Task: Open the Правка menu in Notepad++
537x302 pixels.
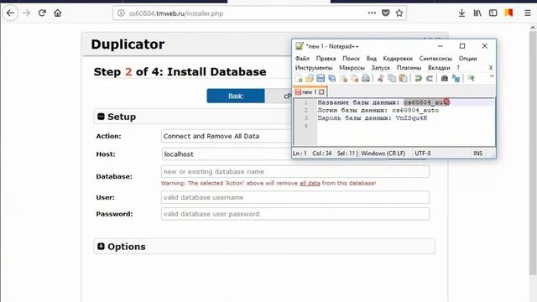Action: point(326,59)
